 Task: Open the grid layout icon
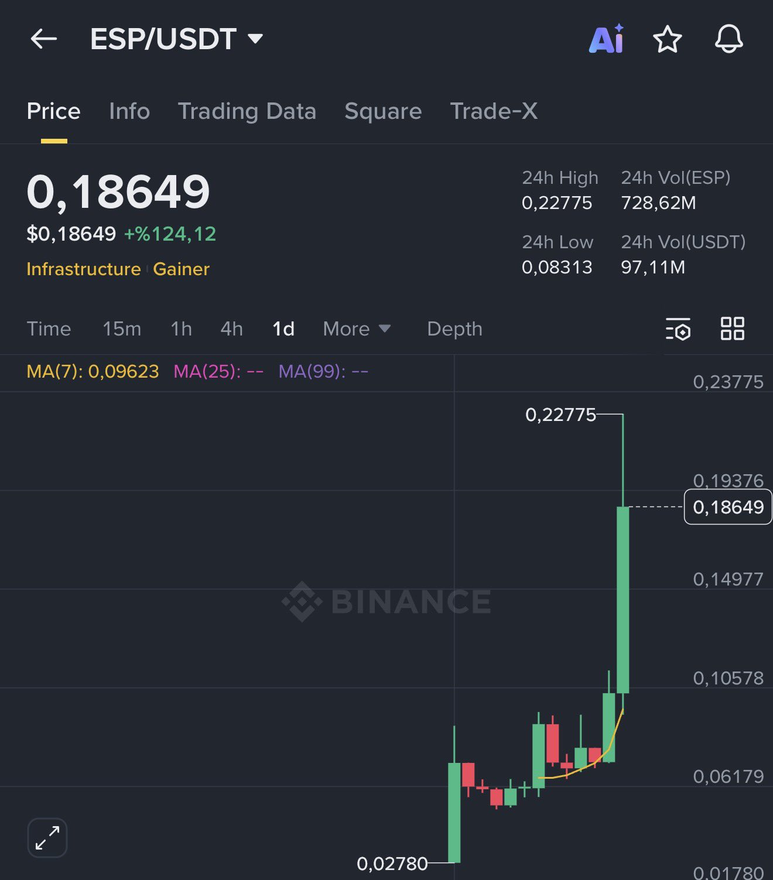coord(732,328)
